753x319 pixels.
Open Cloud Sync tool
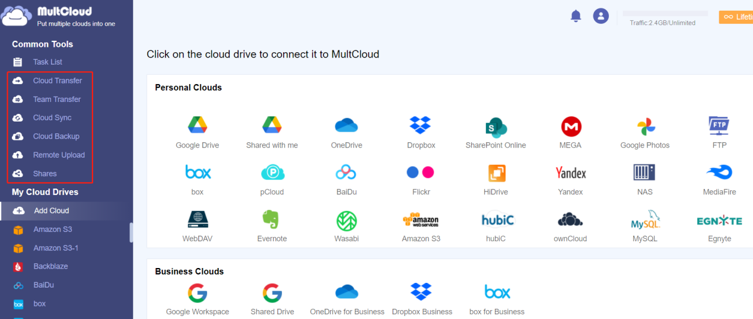tap(52, 117)
